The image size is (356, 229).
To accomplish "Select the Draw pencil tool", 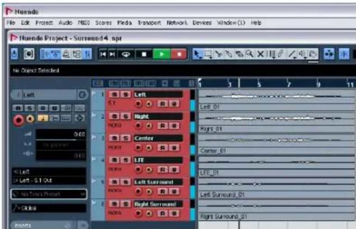I will pos(281,54).
